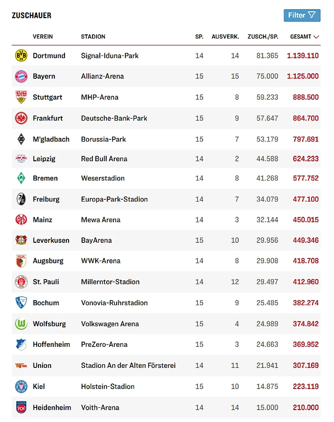Click the Eintracht Frankfurt eagle logo
Image resolution: width=334 pixels, height=422 pixels.
coord(21,118)
